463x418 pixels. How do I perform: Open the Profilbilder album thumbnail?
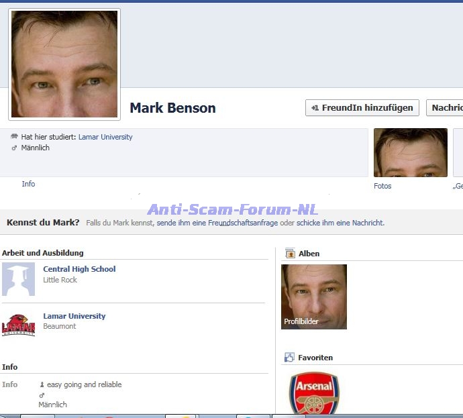point(314,297)
